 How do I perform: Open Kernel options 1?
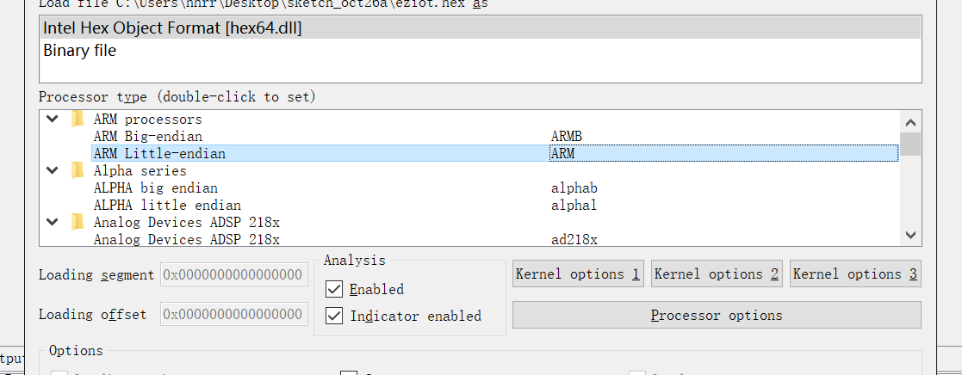click(578, 274)
